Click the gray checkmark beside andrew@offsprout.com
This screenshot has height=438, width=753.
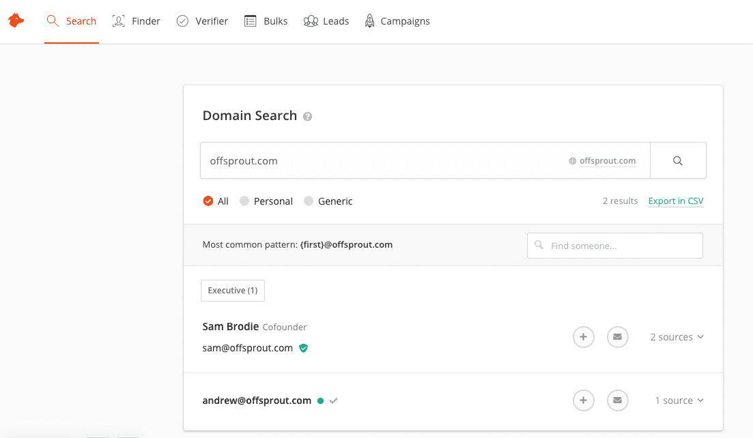pyautogui.click(x=334, y=400)
